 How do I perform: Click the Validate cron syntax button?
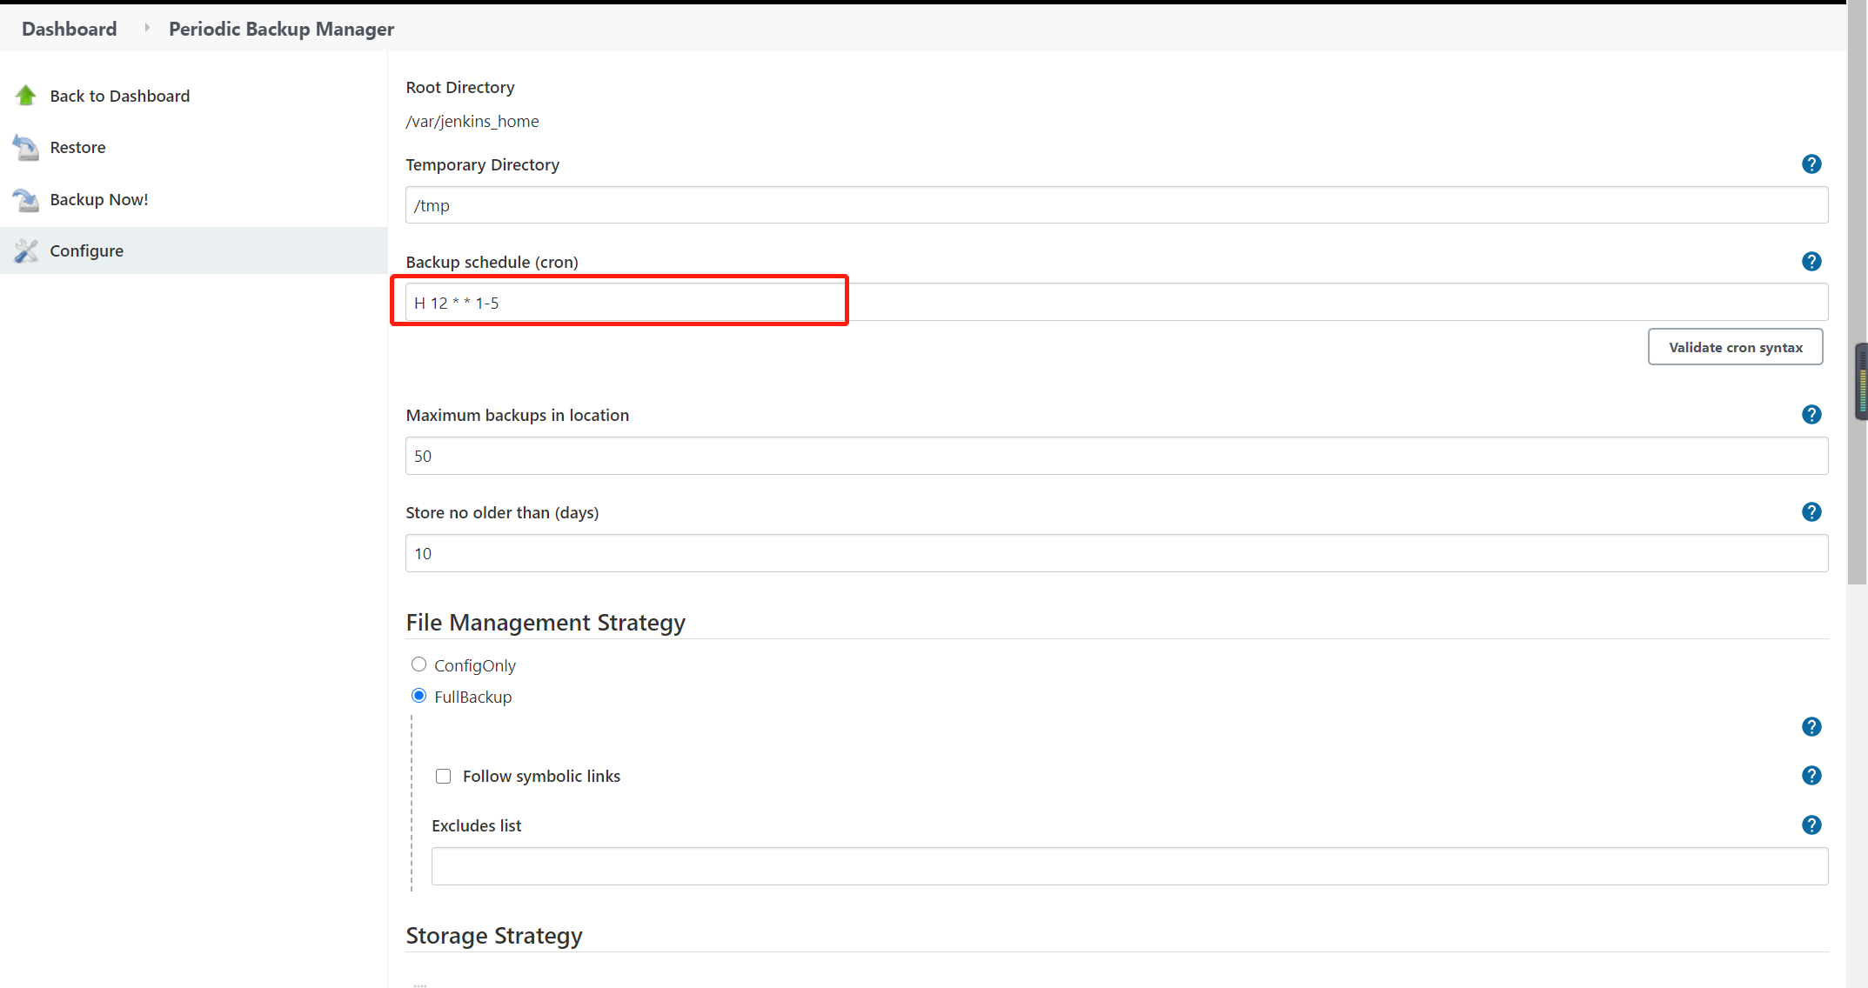tap(1735, 347)
